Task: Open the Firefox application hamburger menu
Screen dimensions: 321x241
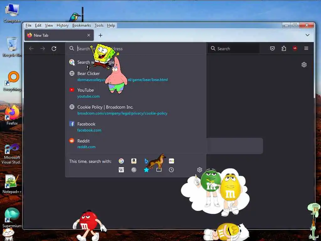Action: point(306,48)
